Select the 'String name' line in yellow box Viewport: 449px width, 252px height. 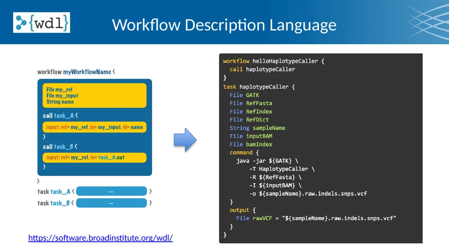pos(60,101)
